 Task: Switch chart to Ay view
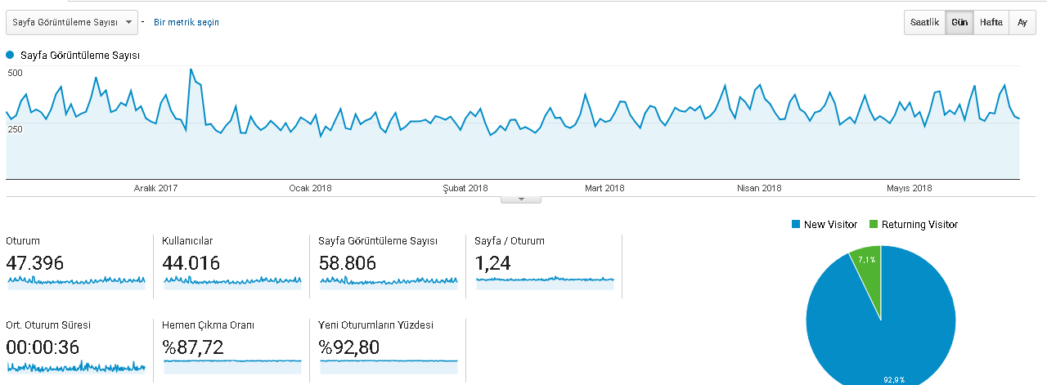tap(1022, 22)
